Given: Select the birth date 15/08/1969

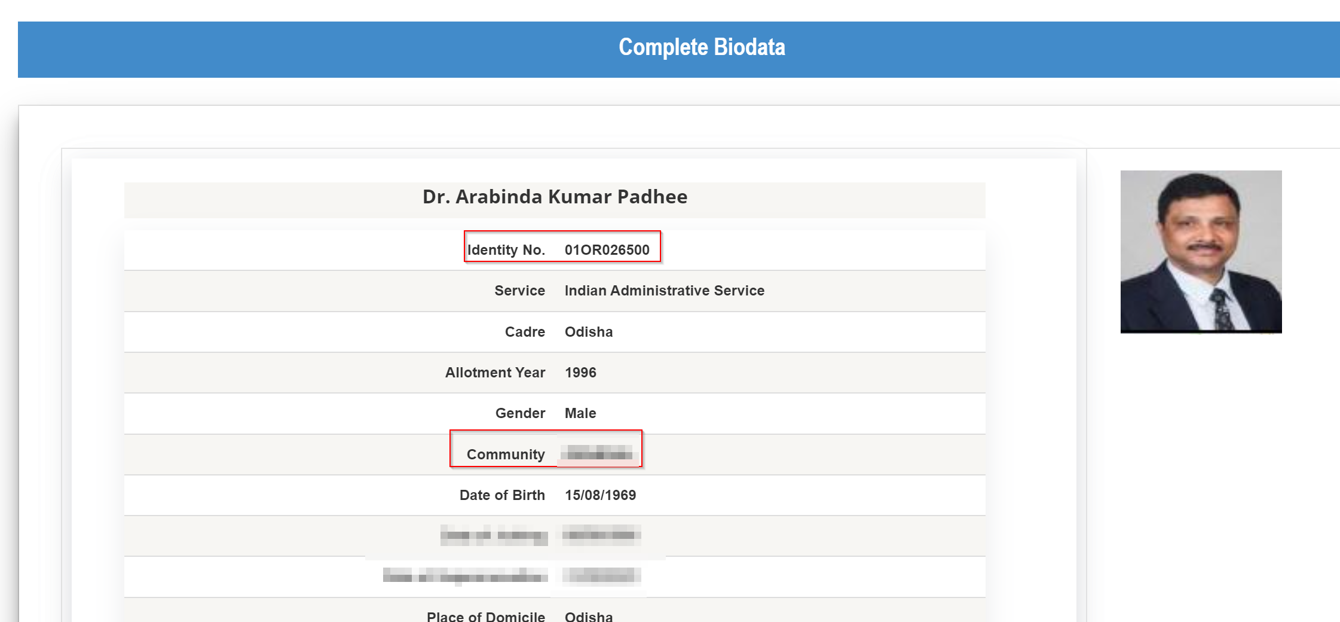Looking at the screenshot, I should [600, 495].
